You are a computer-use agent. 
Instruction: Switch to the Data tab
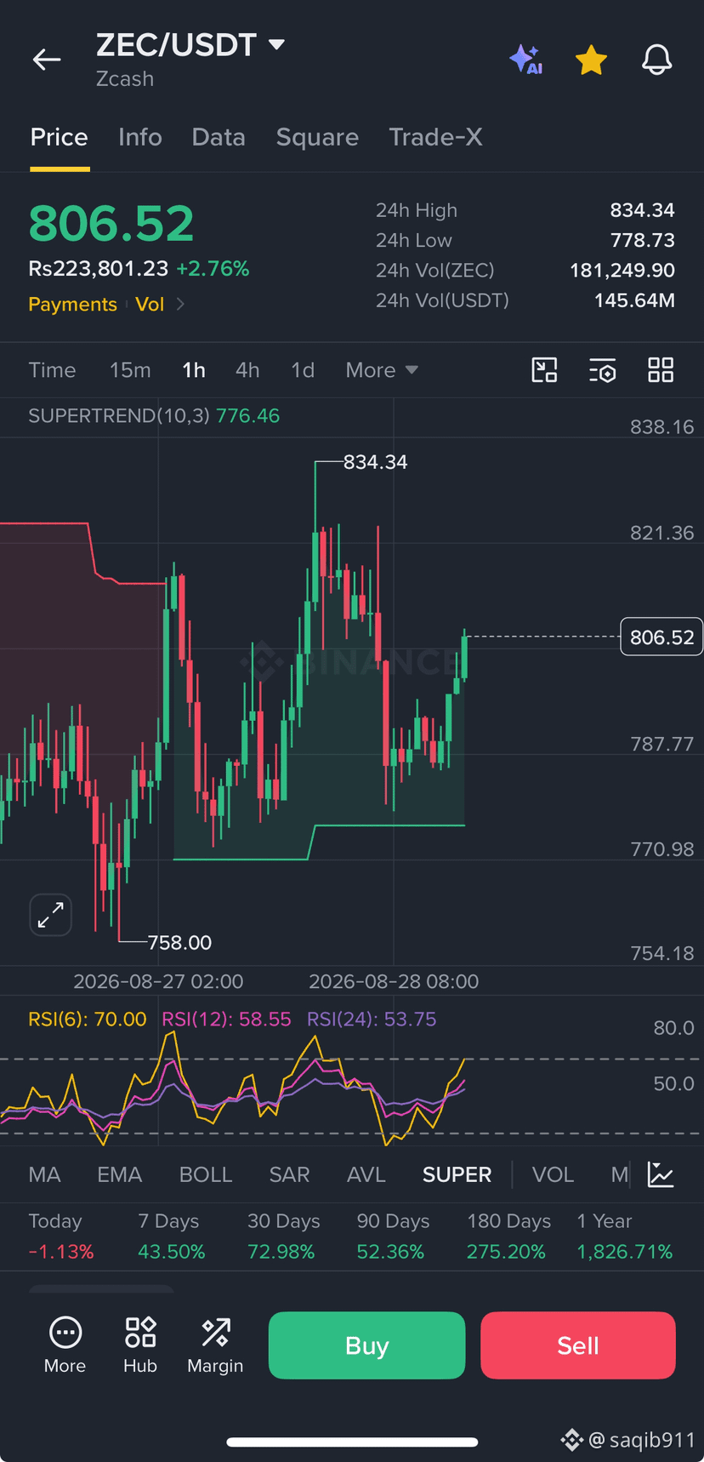pyautogui.click(x=219, y=137)
